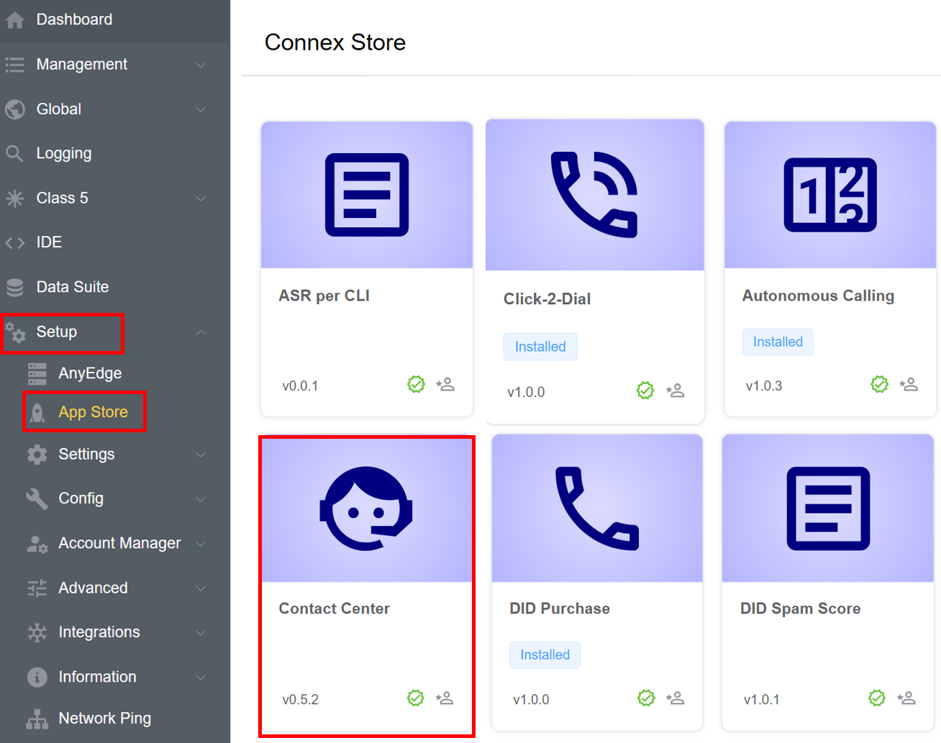Expand the Integrations chevron
The image size is (941, 743).
(x=201, y=633)
